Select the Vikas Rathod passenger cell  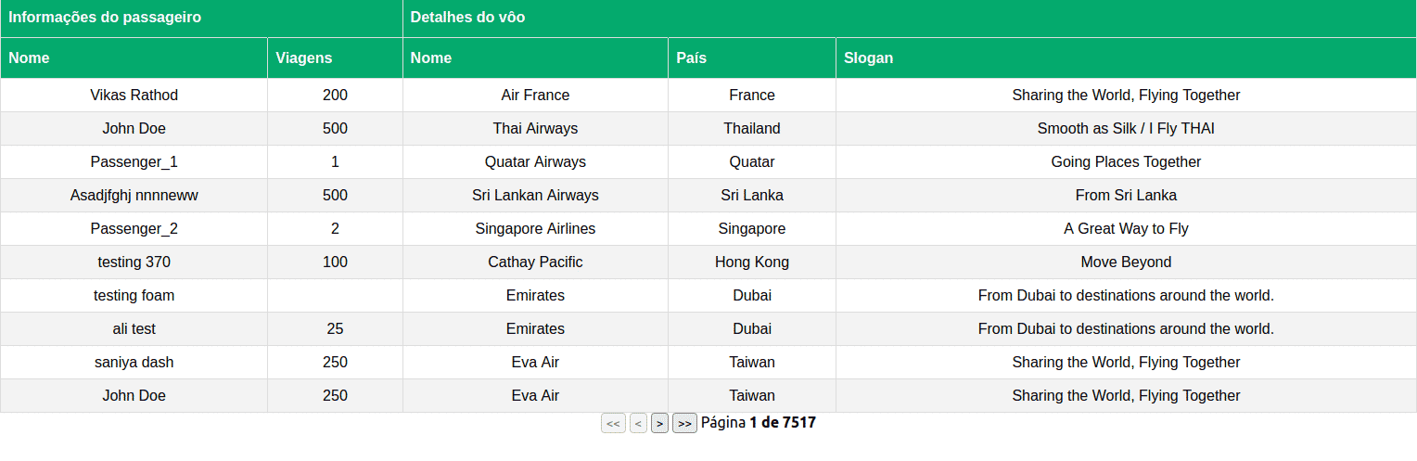click(134, 96)
